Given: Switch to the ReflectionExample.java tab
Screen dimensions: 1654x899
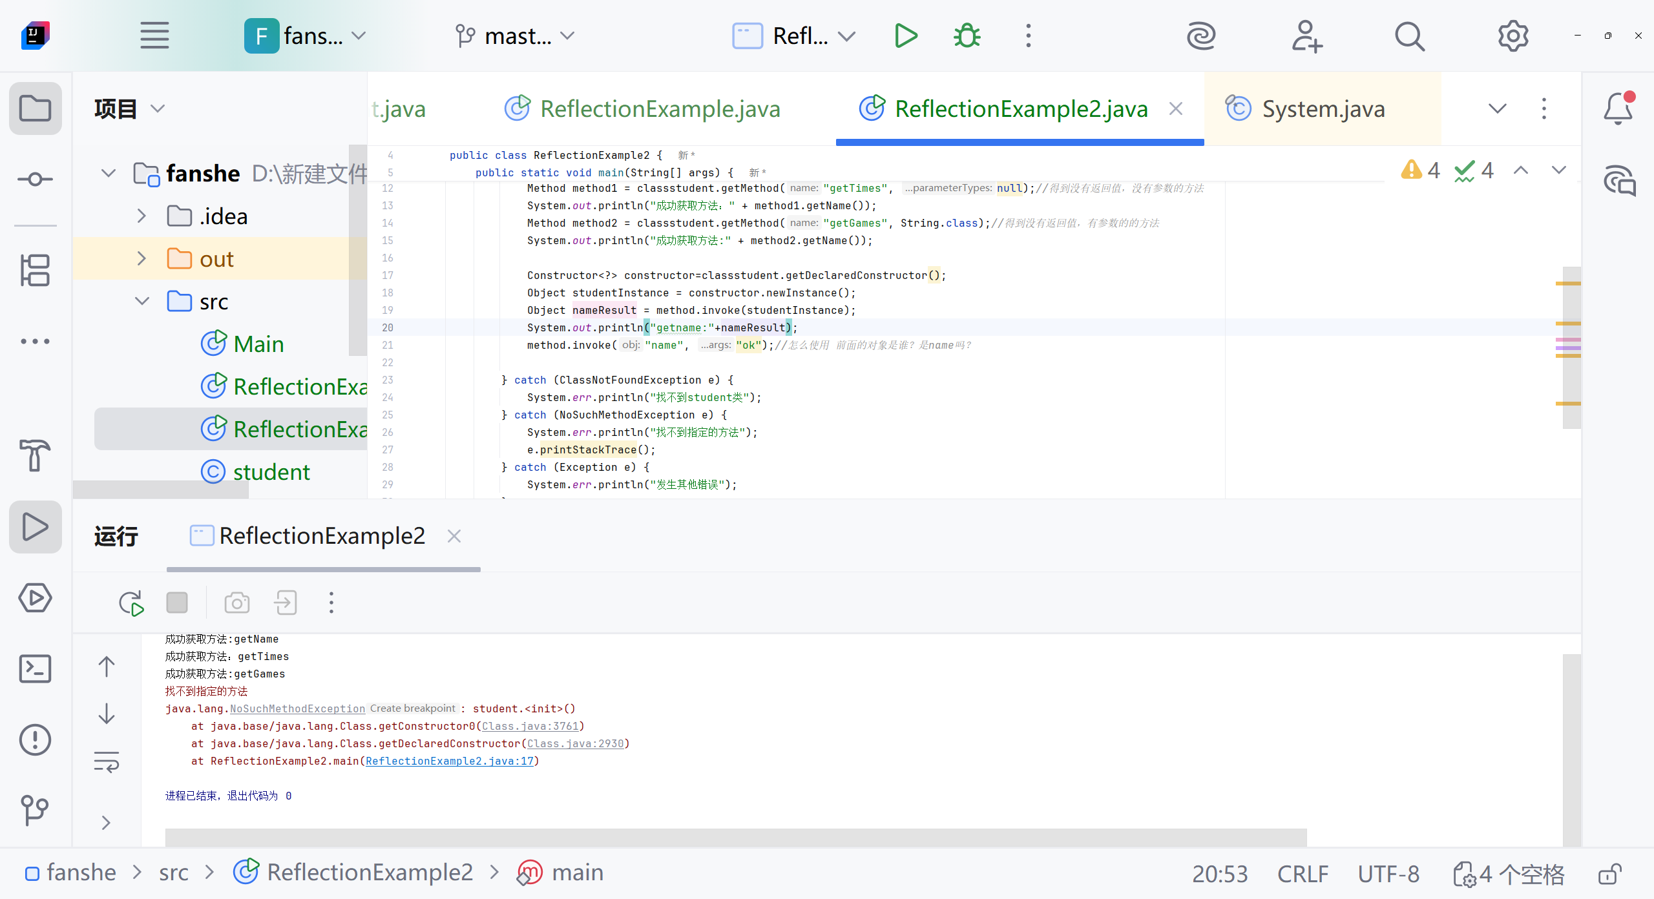Looking at the screenshot, I should [x=659, y=108].
